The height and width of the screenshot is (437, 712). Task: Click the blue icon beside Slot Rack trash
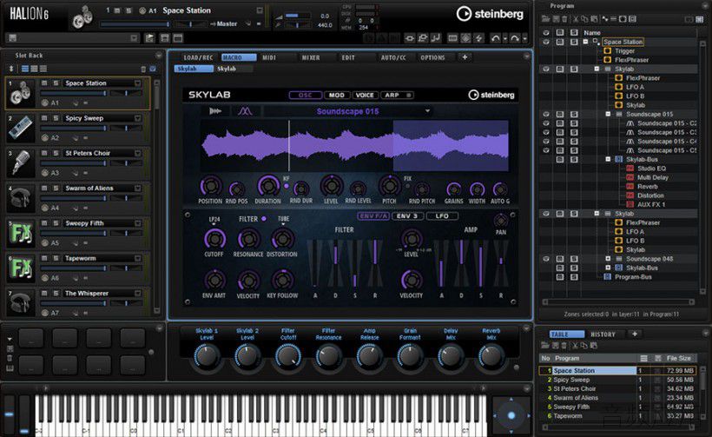153,69
